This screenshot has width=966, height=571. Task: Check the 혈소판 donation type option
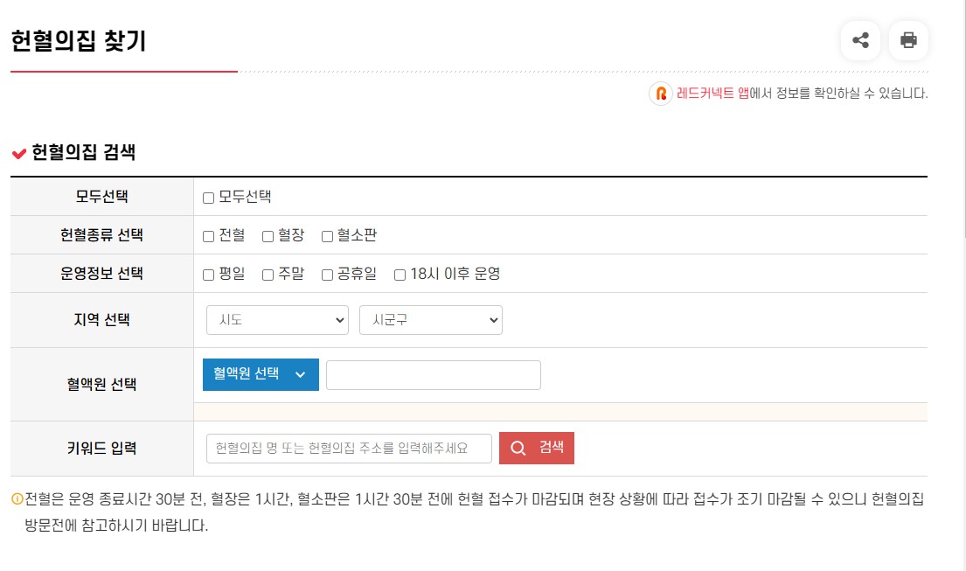click(327, 234)
